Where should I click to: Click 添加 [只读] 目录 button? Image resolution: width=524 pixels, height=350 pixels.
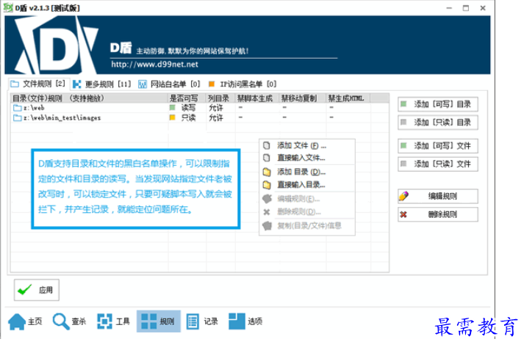[438, 123]
